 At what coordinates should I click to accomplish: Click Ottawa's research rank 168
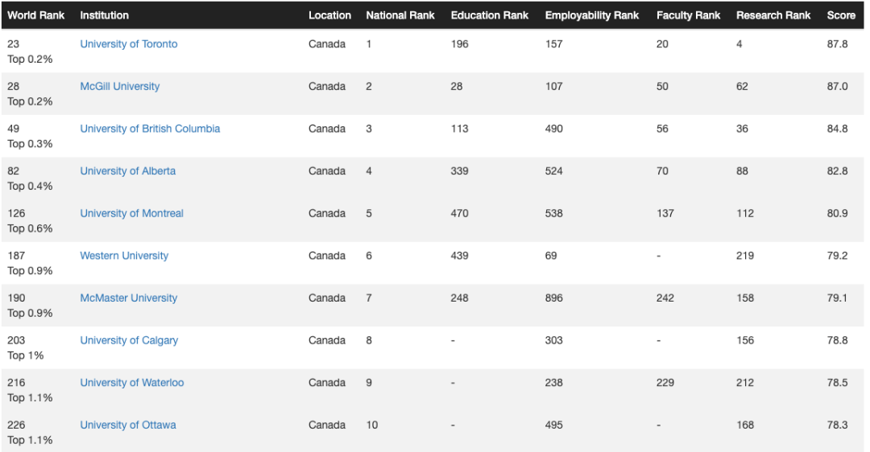(745, 425)
